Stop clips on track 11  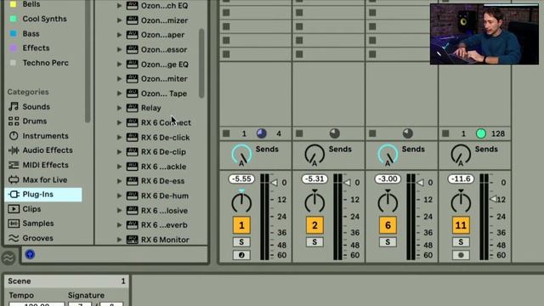pos(445,133)
